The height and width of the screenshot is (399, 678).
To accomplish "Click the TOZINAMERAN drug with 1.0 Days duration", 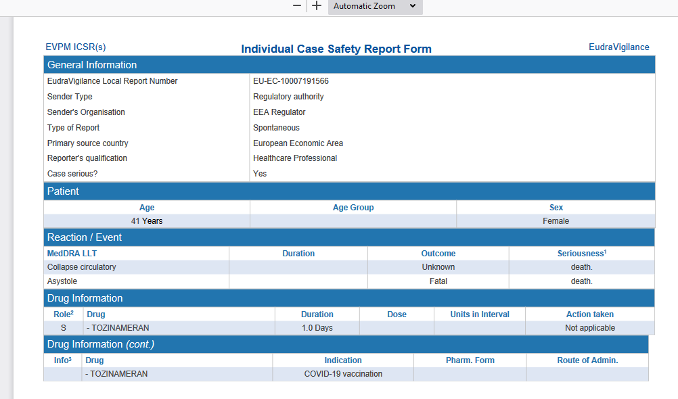I will [x=118, y=328].
